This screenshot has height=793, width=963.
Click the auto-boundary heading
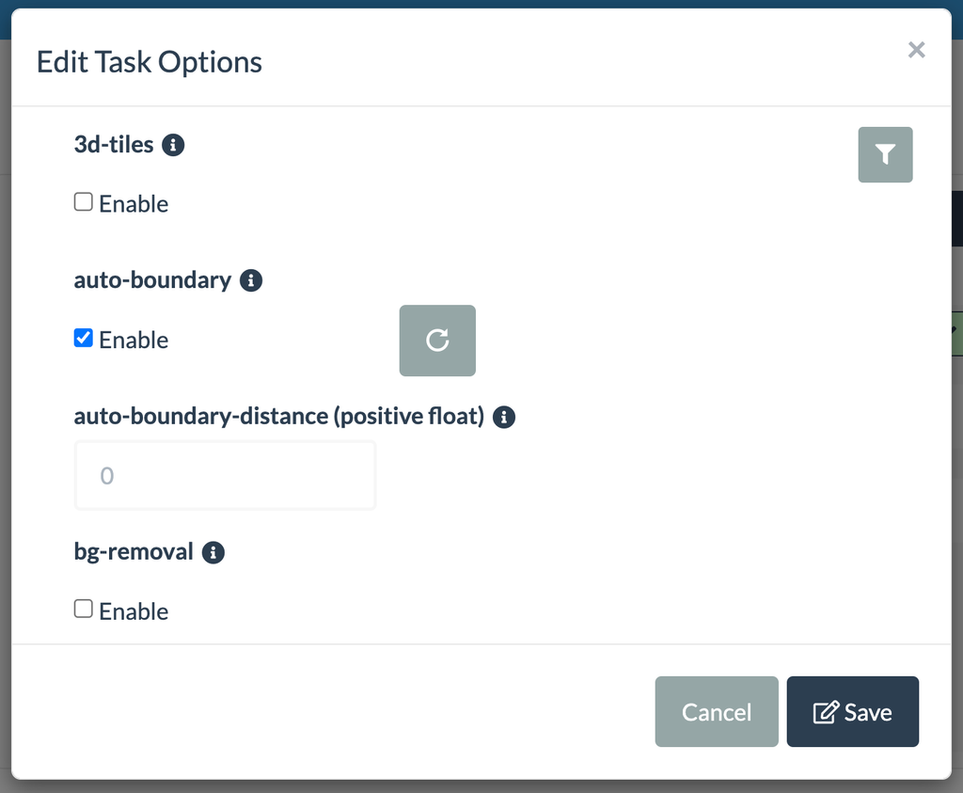(x=150, y=278)
